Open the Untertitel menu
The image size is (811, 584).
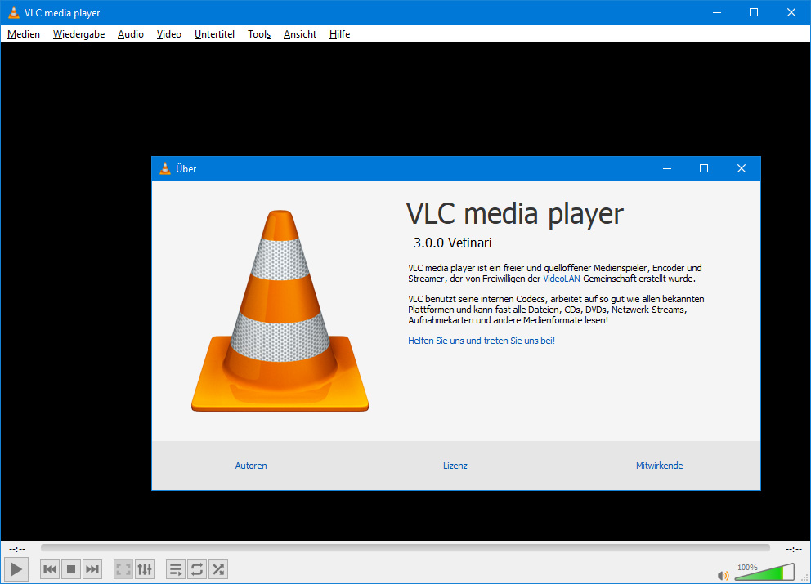pyautogui.click(x=214, y=34)
